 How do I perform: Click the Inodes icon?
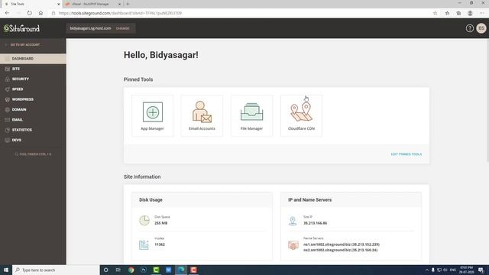[144, 244]
